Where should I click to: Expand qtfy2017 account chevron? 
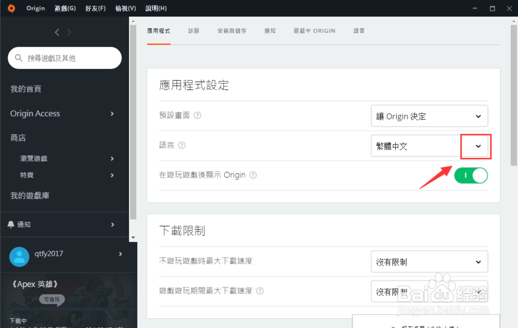(x=121, y=254)
